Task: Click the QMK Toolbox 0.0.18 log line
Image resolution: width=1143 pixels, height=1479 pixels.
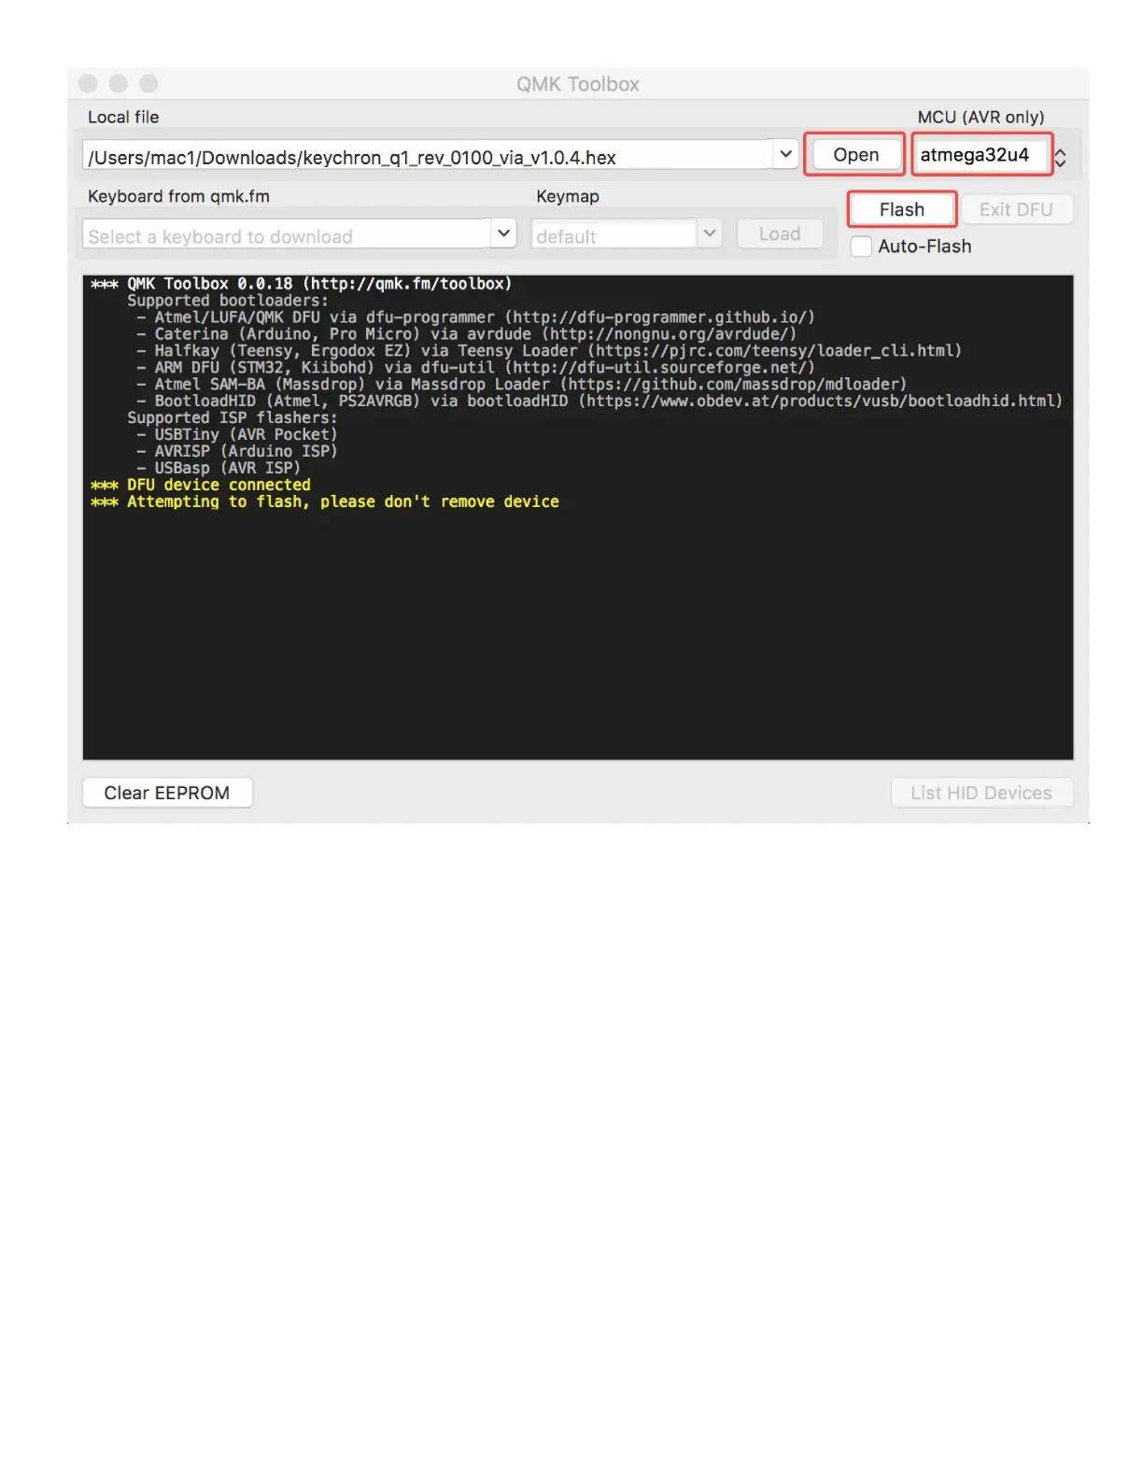Action: point(301,284)
